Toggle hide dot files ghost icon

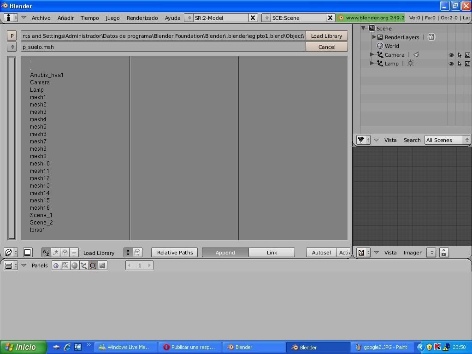[137, 252]
